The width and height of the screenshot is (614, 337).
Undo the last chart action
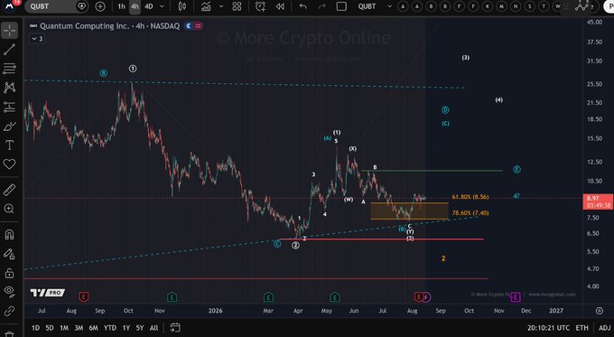click(x=303, y=6)
